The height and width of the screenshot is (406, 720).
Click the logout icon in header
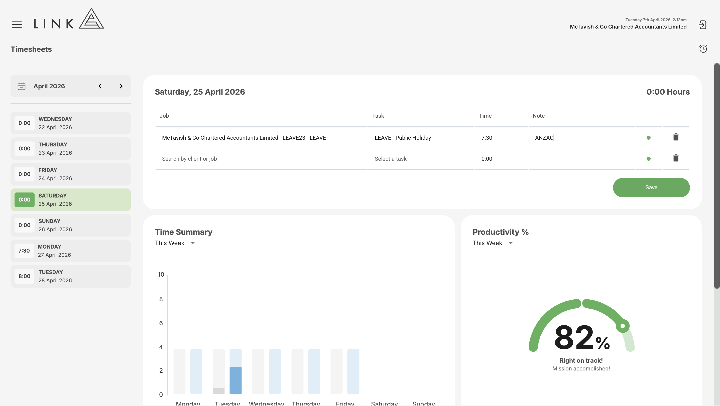pyautogui.click(x=702, y=25)
